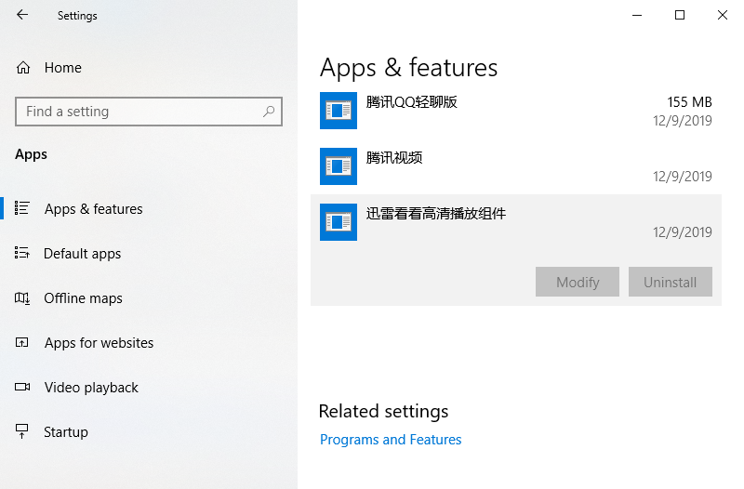This screenshot has width=744, height=489.
Task: Select Apps & features in the sidebar
Action: click(94, 209)
